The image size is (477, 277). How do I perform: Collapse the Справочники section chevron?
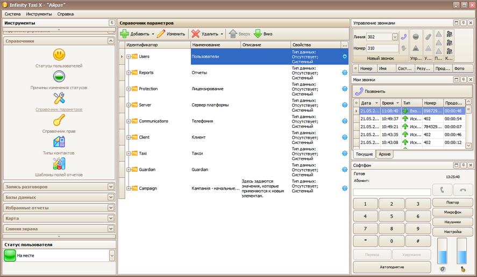(111, 41)
